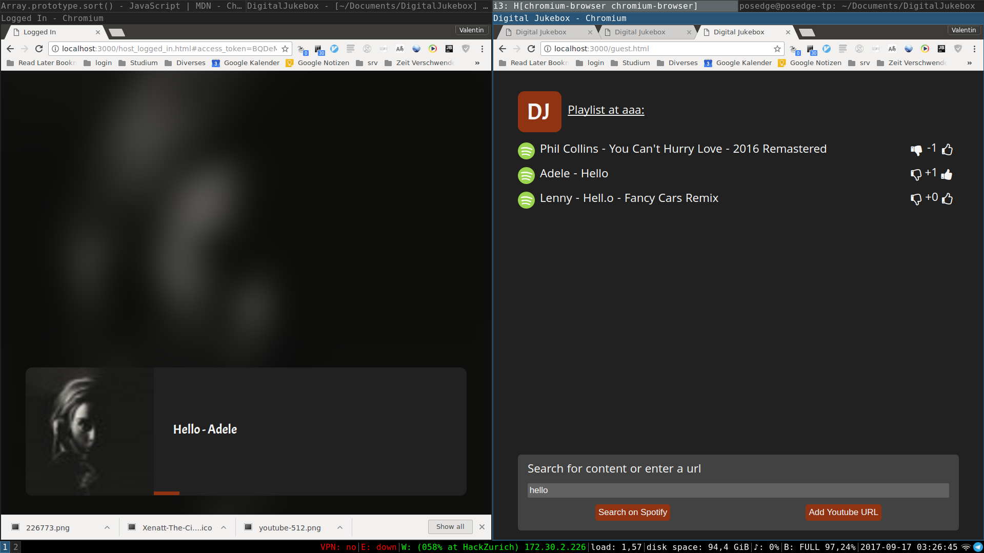This screenshot has height=553, width=984.
Task: Click the Spotify icon beside Phil Collins track
Action: pos(526,151)
